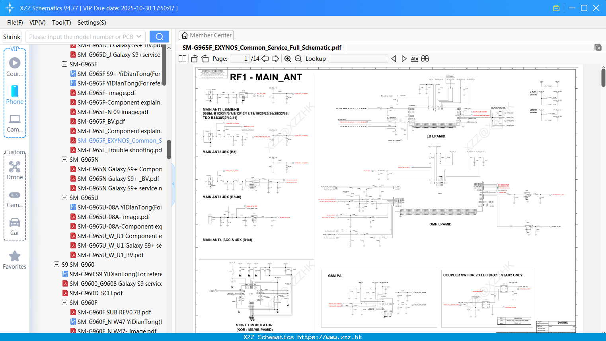606x341 pixels.
Task: Open the Settings(S) menu
Action: click(x=92, y=23)
